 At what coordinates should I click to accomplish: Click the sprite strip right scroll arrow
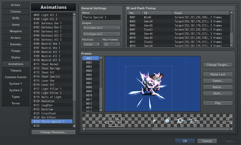pos(232,129)
